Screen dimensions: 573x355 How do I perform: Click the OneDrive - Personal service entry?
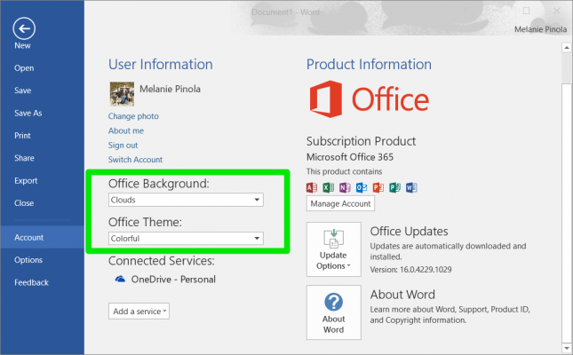165,280
